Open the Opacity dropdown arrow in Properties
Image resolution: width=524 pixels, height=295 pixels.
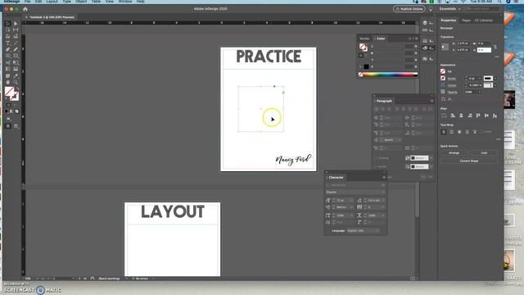click(x=480, y=92)
